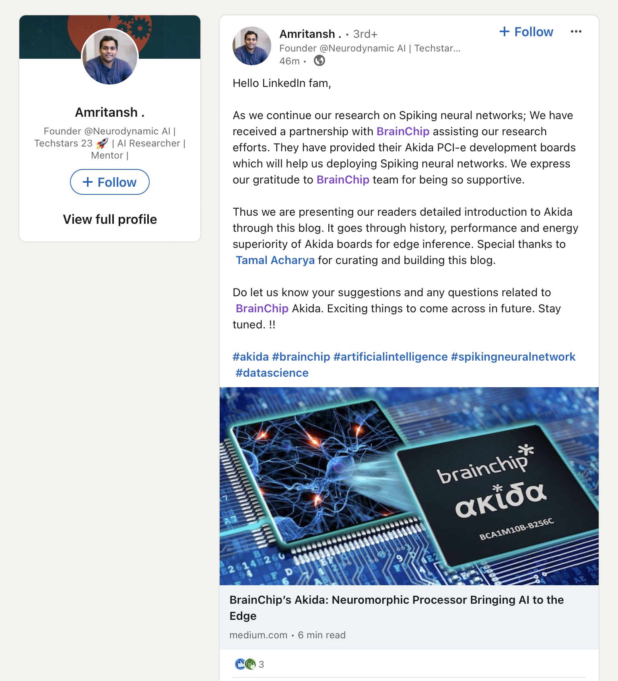Open the #spikingneuralnetwork hashtag
This screenshot has width=618, height=681.
513,357
